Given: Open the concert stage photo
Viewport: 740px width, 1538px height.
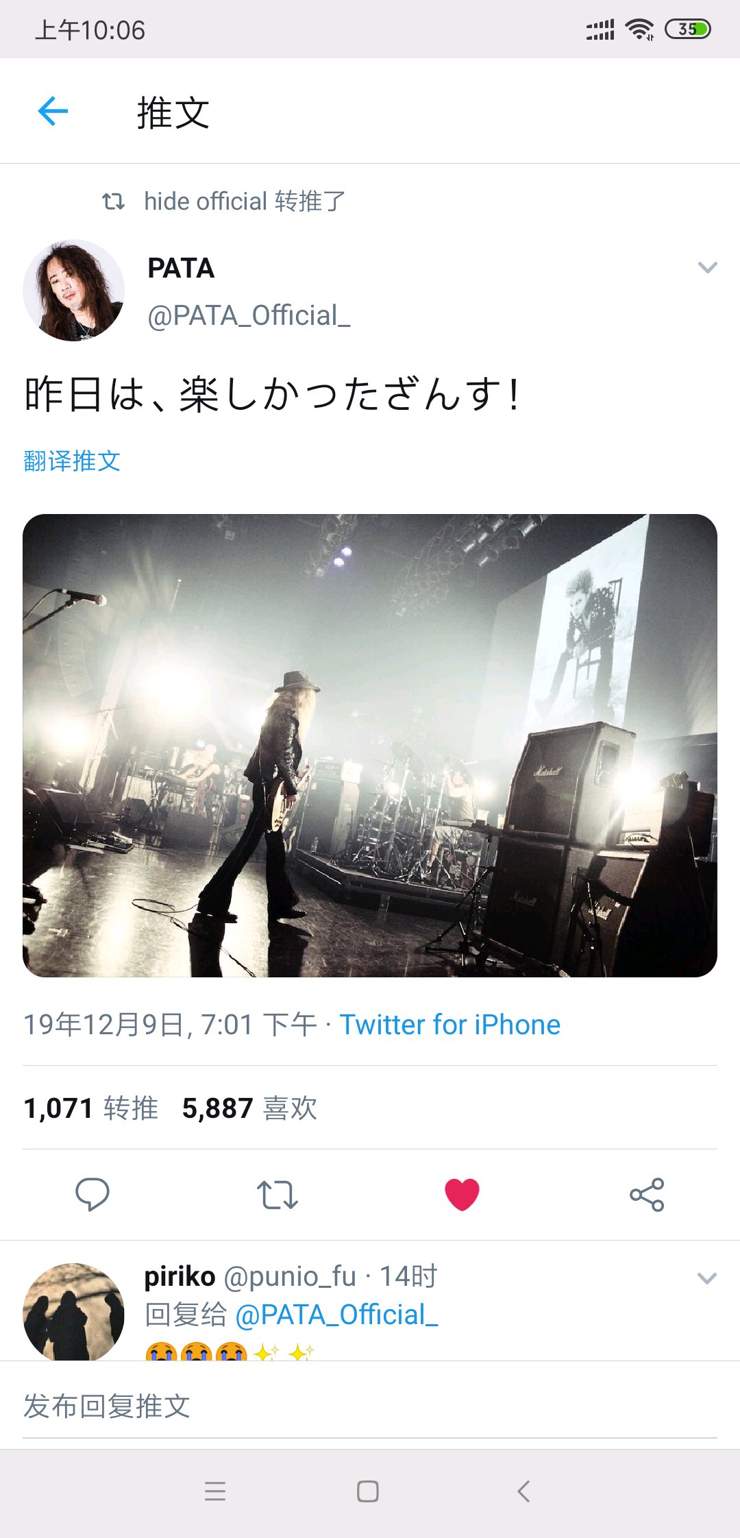Looking at the screenshot, I should (x=370, y=746).
